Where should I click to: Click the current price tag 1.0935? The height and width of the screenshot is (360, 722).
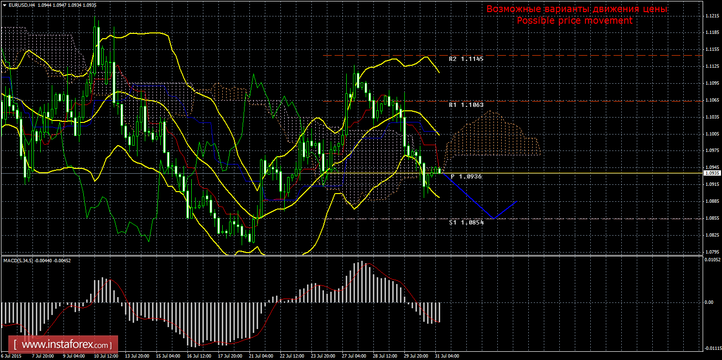712,173
